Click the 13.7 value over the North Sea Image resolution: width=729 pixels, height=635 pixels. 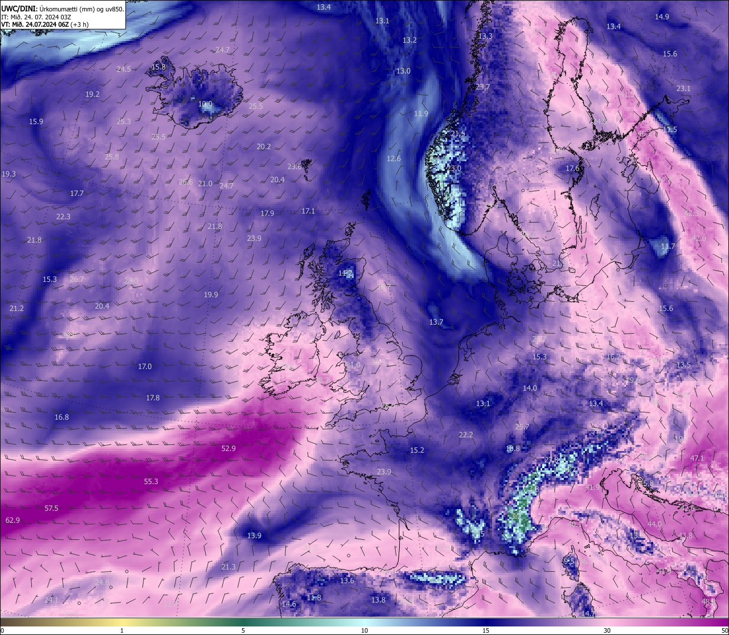(436, 322)
